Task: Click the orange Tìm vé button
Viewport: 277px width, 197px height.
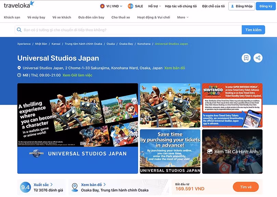Action: [x=246, y=187]
